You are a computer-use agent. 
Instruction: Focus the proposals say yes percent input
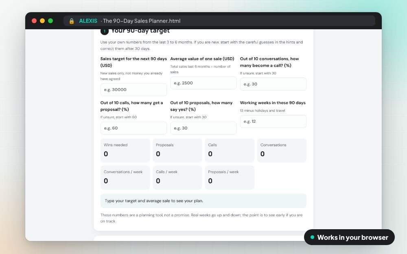(x=203, y=128)
